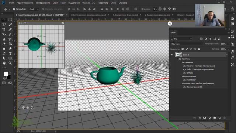Select the Crop tool
This screenshot has width=236, height=133.
(x=4, y=29)
